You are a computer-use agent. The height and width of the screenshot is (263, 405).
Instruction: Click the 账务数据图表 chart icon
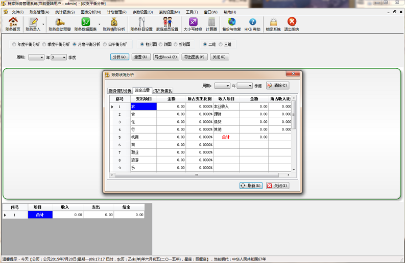coord(85,24)
